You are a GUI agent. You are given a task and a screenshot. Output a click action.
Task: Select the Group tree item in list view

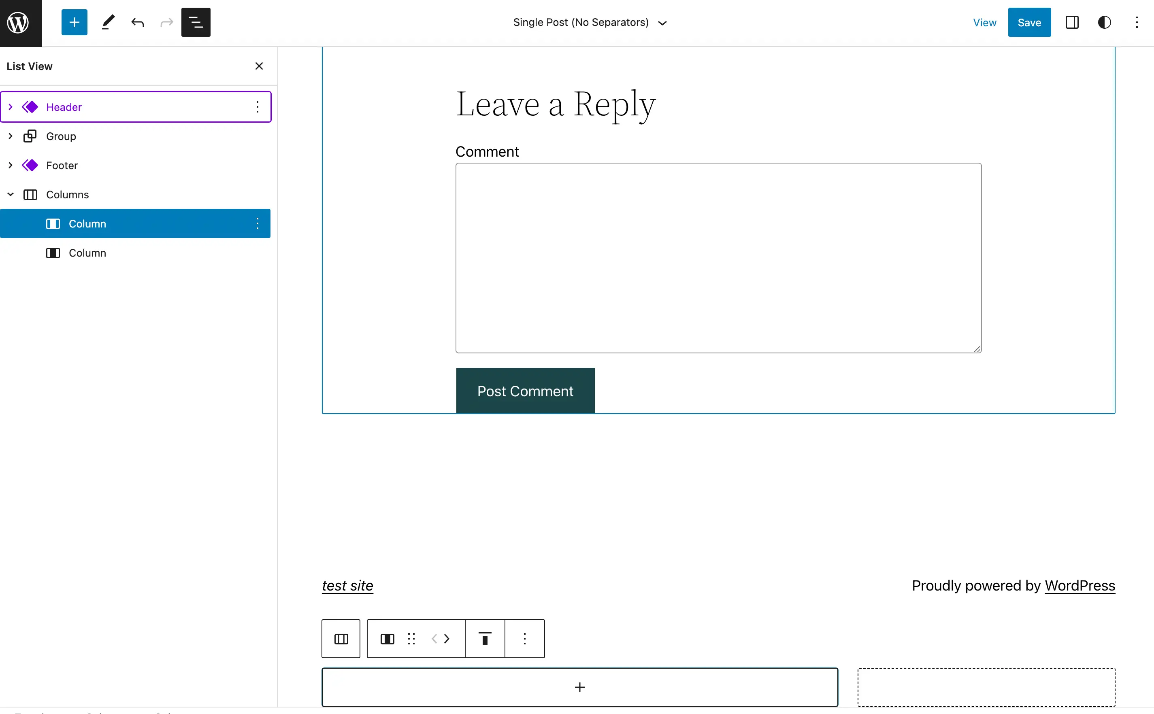pos(61,136)
